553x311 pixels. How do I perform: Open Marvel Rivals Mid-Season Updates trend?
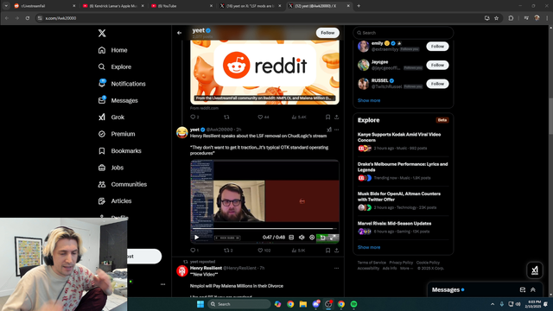pos(403,227)
